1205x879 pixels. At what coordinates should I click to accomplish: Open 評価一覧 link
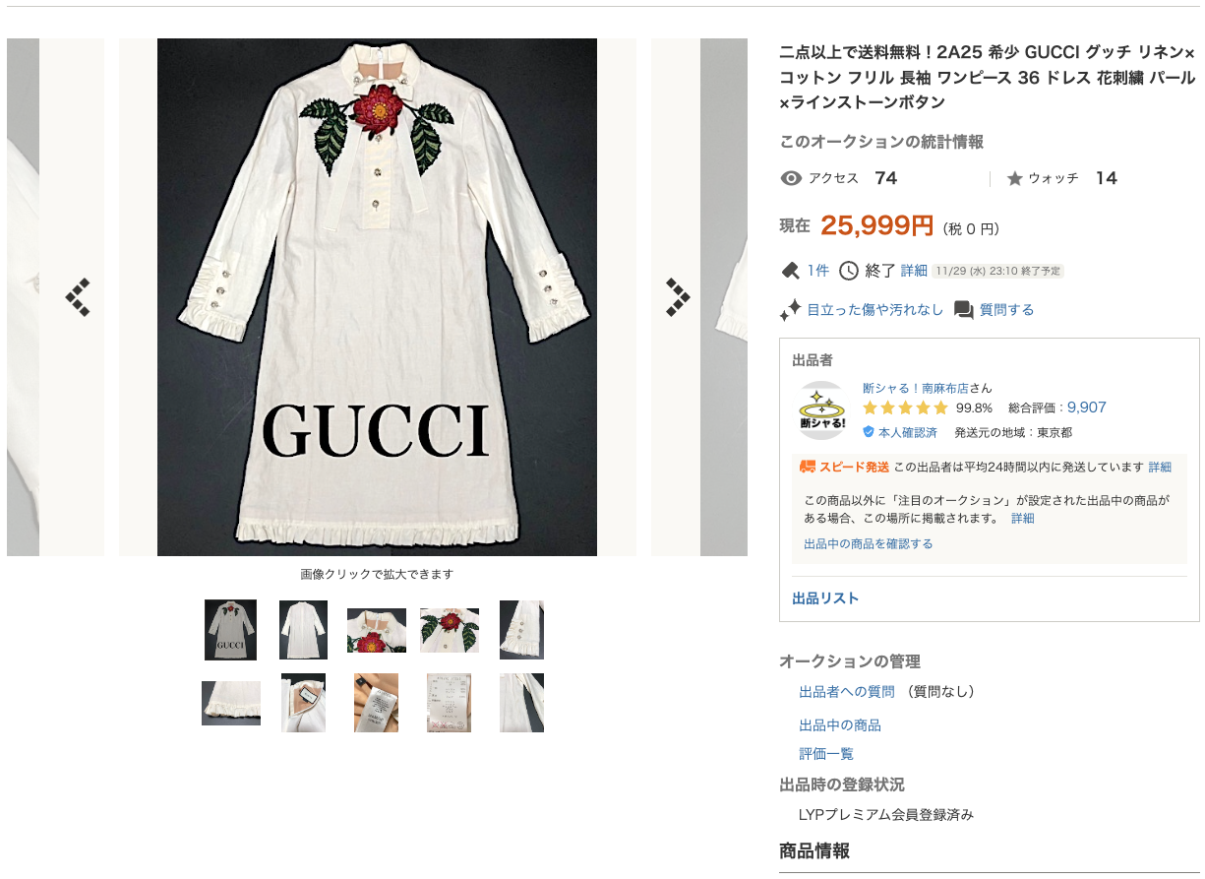826,754
